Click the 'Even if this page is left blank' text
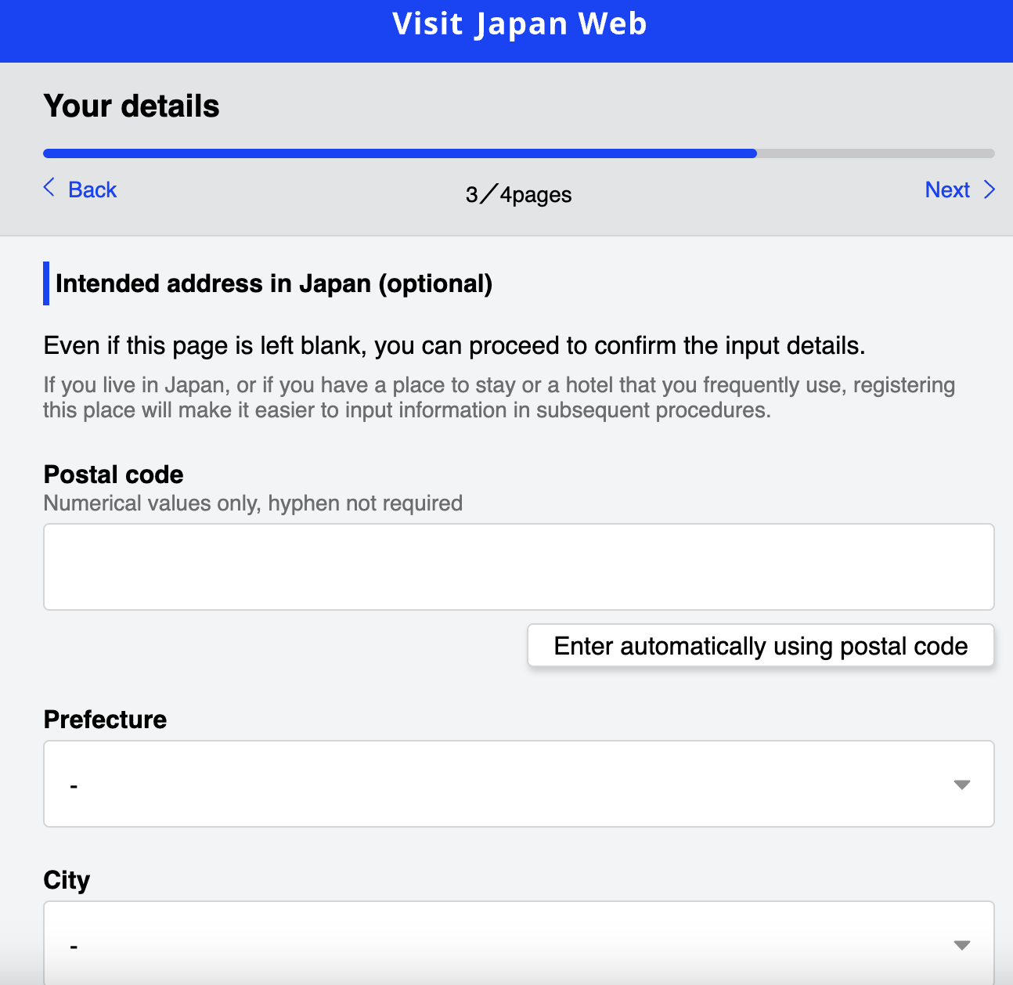 click(x=454, y=345)
